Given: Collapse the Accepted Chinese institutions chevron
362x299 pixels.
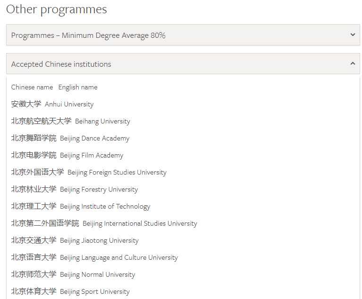Looking at the screenshot, I should [352, 63].
